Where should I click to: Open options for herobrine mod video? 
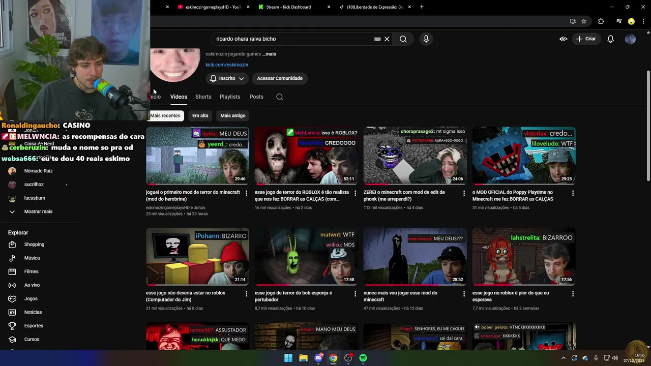point(247,193)
